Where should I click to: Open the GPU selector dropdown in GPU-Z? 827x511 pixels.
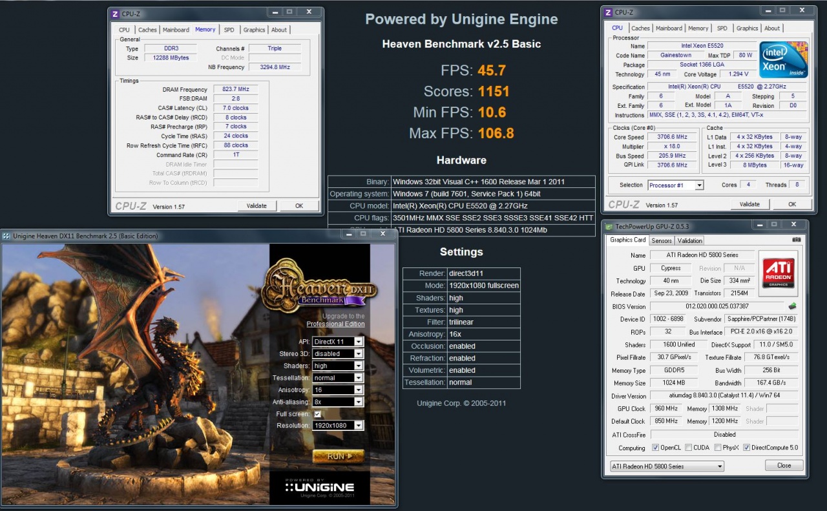pos(667,466)
